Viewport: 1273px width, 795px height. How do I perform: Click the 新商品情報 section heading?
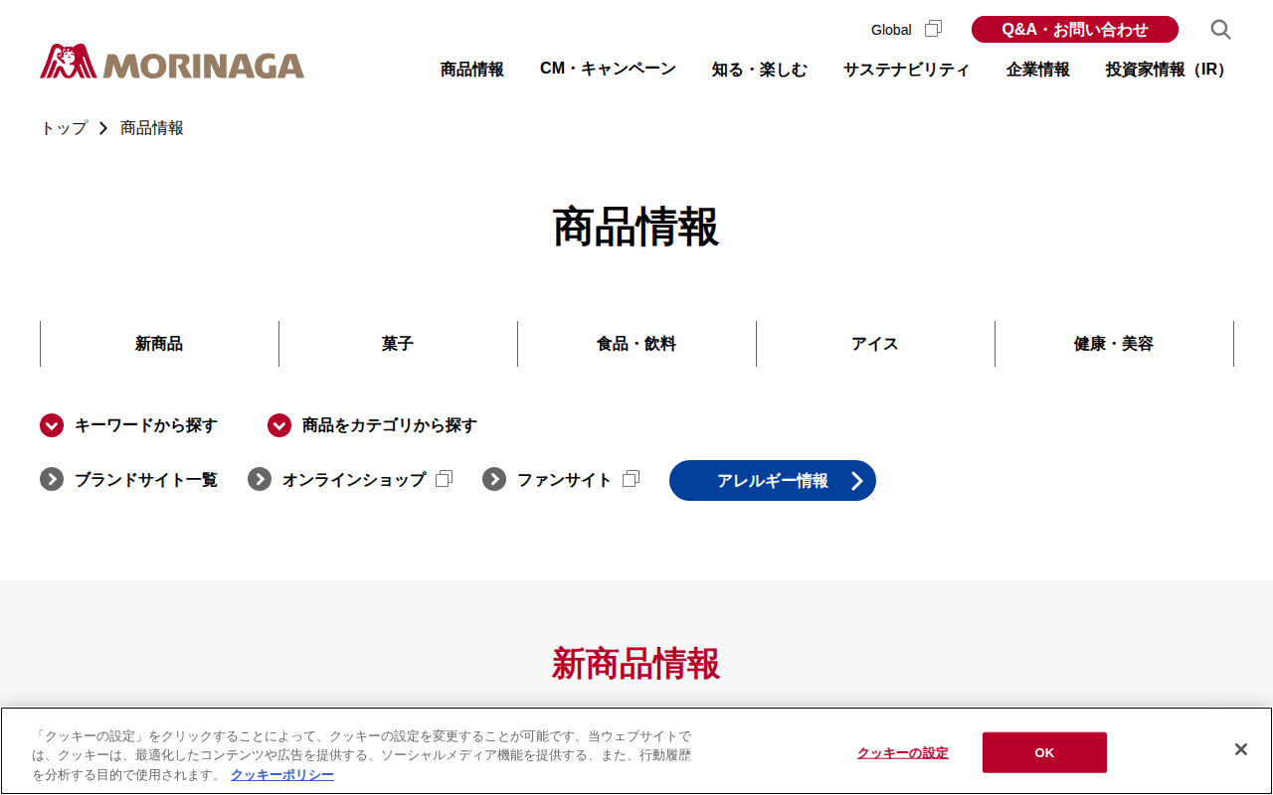636,664
